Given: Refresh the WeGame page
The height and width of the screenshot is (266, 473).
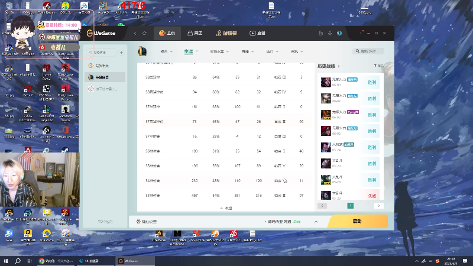Looking at the screenshot, I should pos(144,33).
